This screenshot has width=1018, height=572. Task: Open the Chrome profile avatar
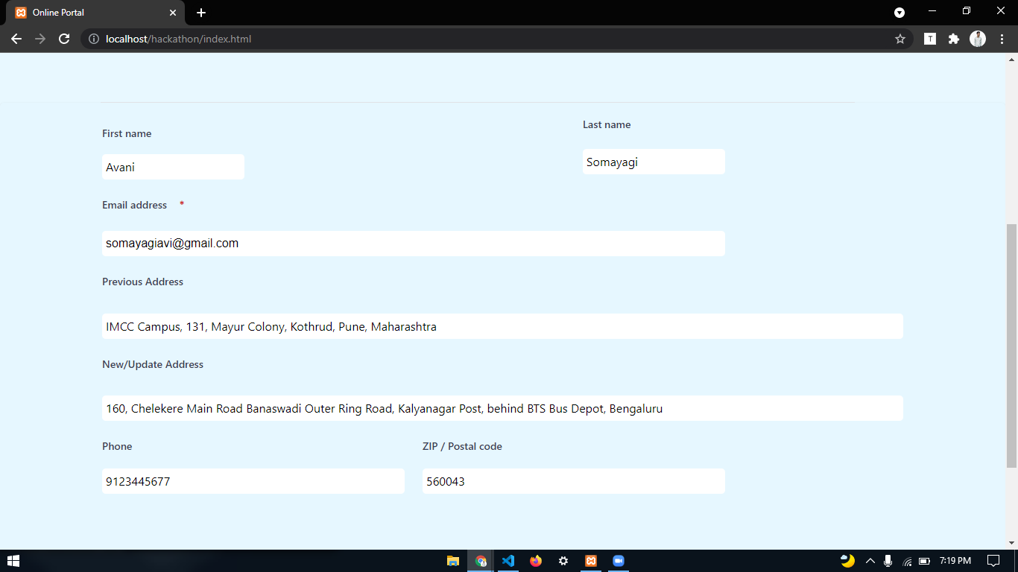(x=978, y=39)
